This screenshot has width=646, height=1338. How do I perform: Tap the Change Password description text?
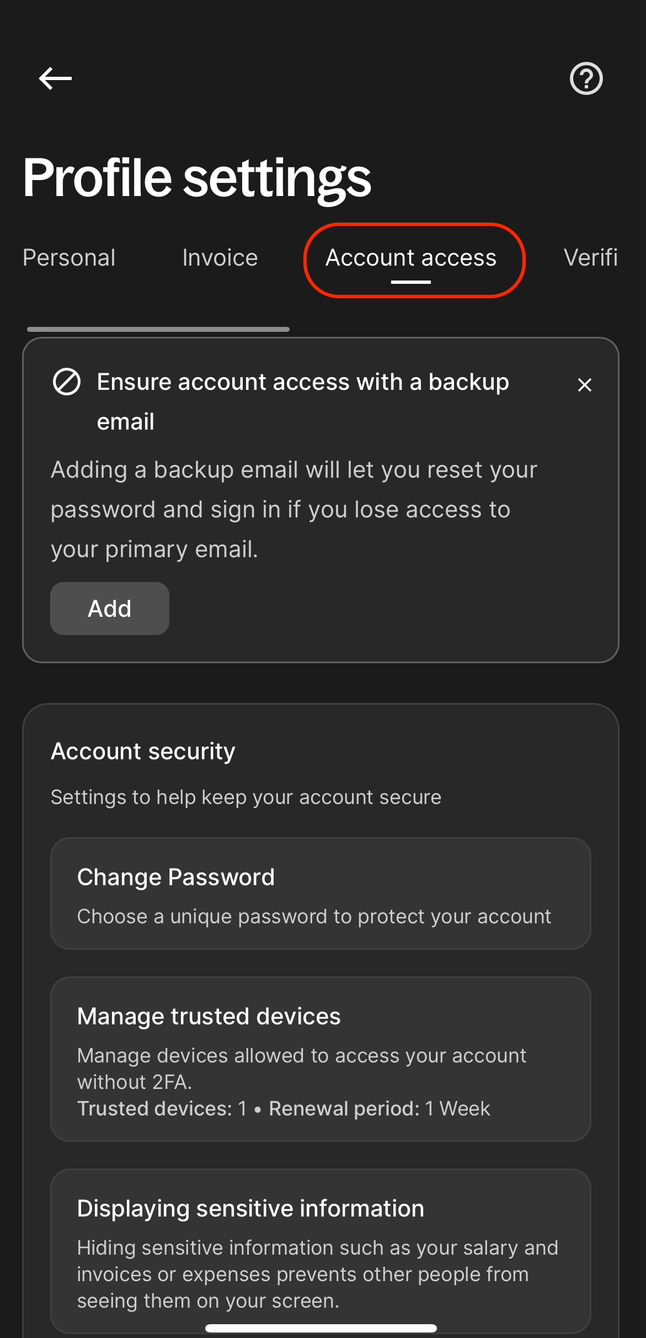(314, 917)
